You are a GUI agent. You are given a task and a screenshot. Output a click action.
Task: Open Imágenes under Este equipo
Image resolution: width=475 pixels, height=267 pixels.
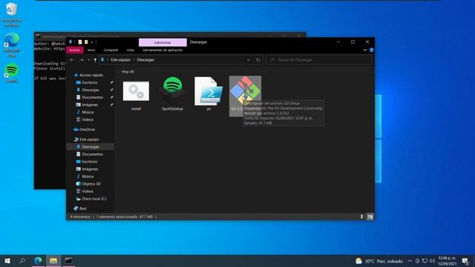point(90,169)
